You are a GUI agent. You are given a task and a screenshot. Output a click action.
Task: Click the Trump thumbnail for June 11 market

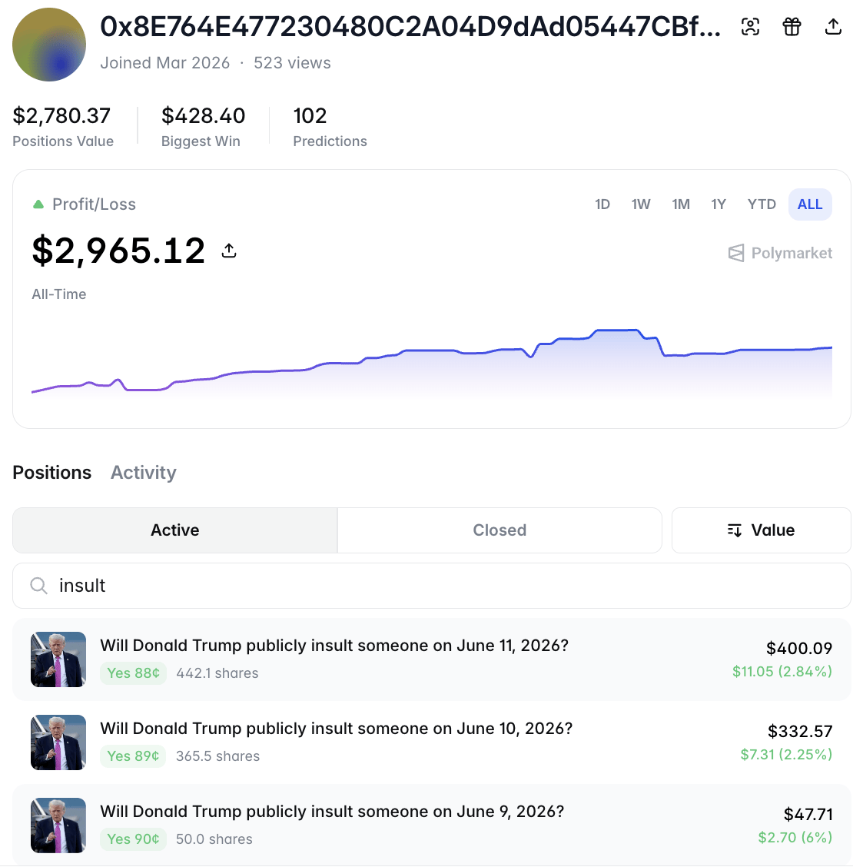58,659
